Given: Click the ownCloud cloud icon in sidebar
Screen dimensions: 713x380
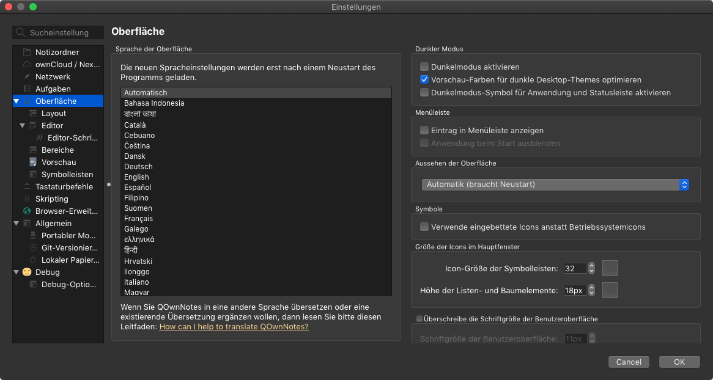Looking at the screenshot, I should (x=27, y=65).
